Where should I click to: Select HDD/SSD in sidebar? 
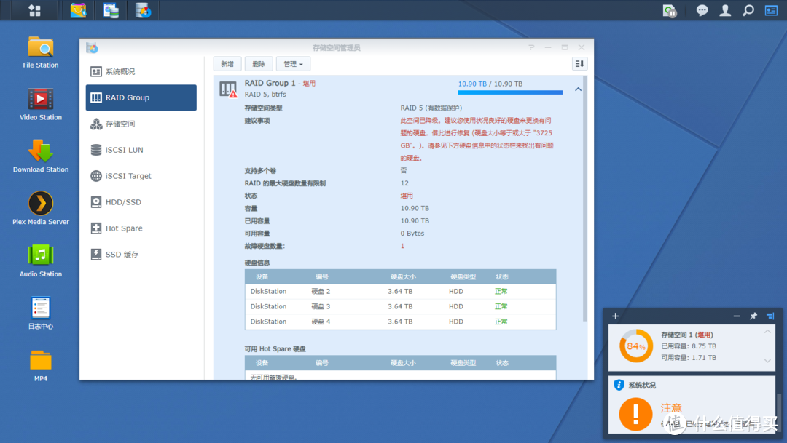click(x=141, y=202)
